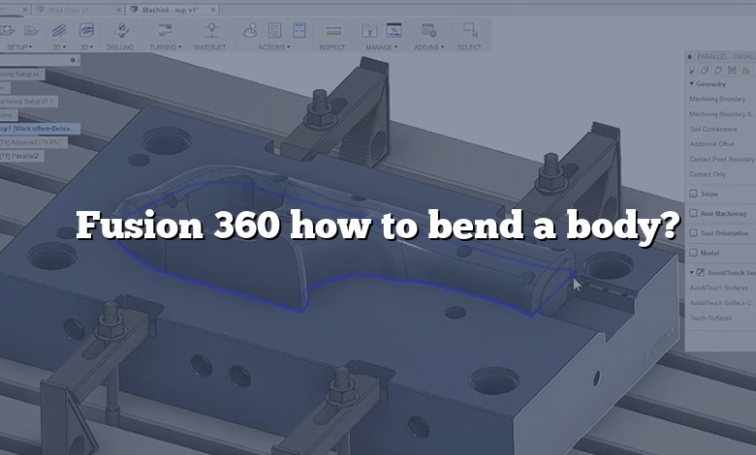The height and width of the screenshot is (455, 756).
Task: Close the Machining Setup v1 tab
Action: [x=212, y=10]
